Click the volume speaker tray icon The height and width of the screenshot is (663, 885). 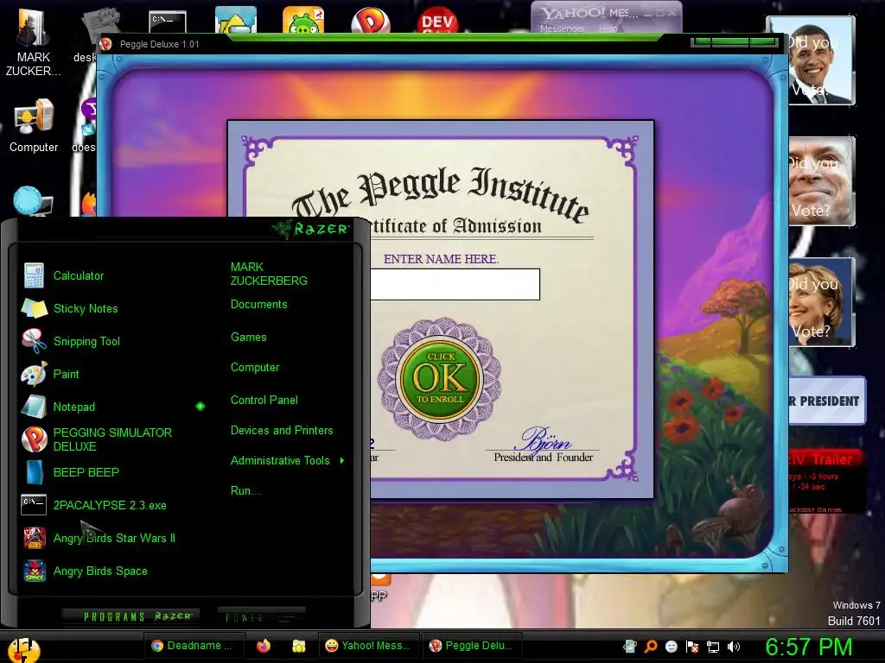tap(734, 647)
